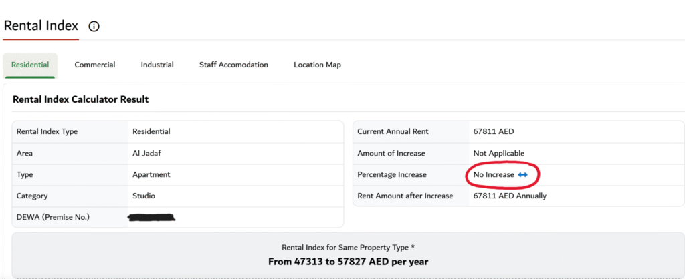Click the blue arrows icon after No Increase
Image resolution: width=685 pixels, height=279 pixels.
pos(523,175)
